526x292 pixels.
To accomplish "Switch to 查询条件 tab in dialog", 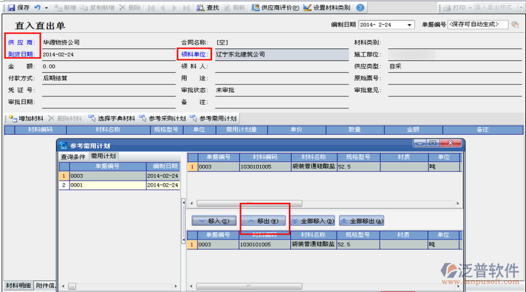I will pyautogui.click(x=73, y=157).
